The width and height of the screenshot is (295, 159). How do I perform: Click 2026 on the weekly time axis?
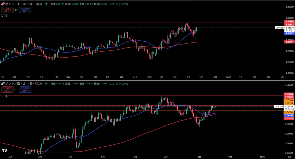click(228, 77)
